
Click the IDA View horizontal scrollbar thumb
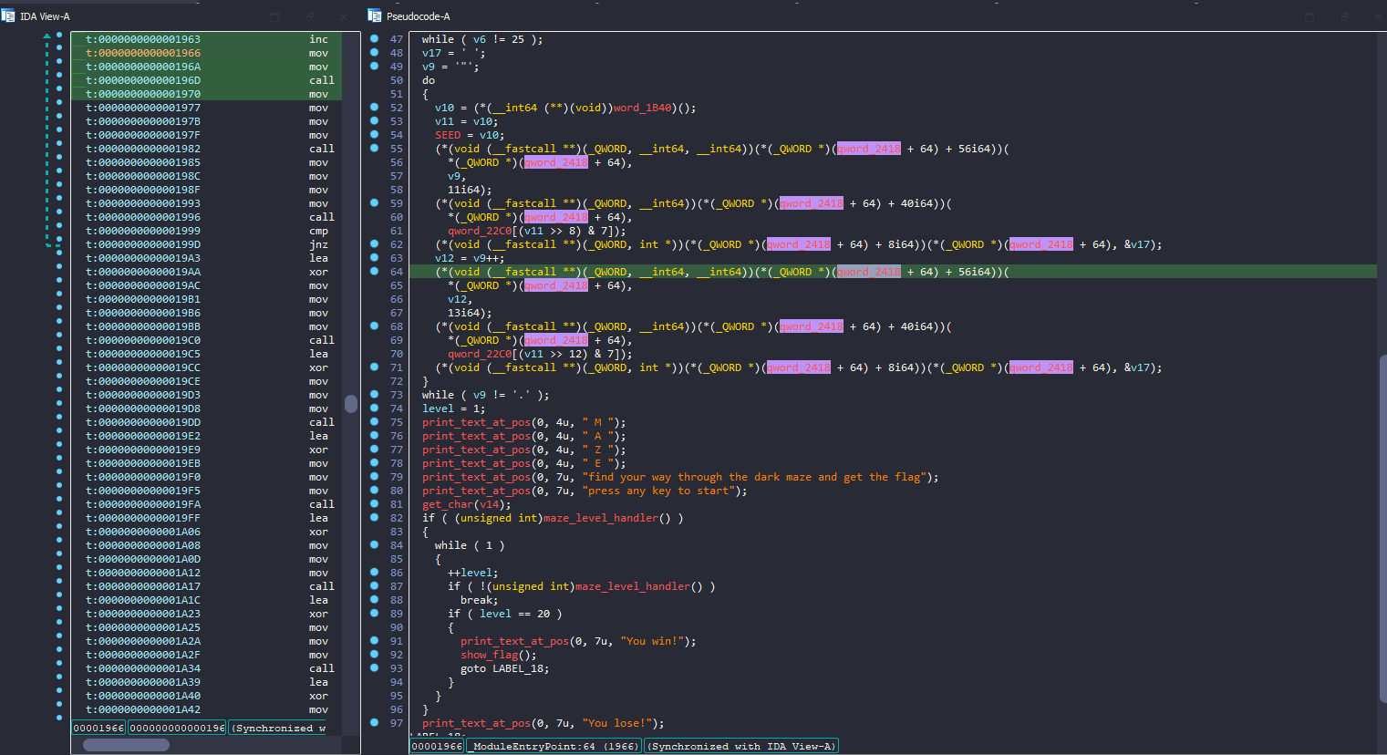[126, 745]
